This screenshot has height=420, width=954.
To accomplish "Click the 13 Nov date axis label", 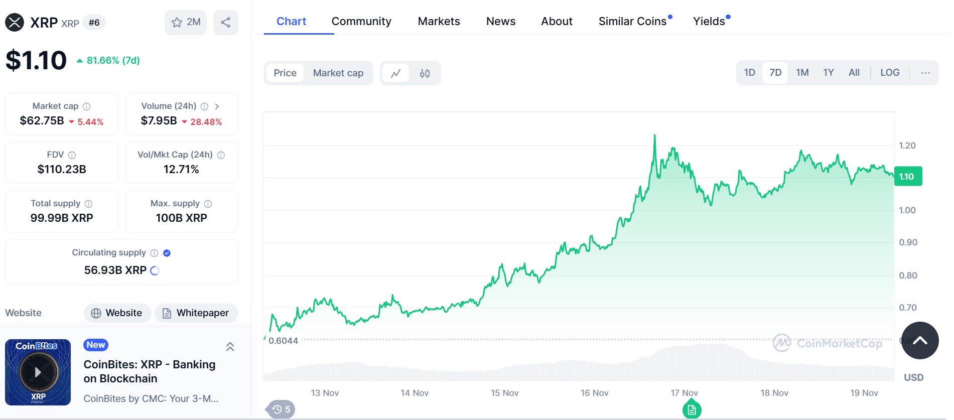I will (x=325, y=393).
